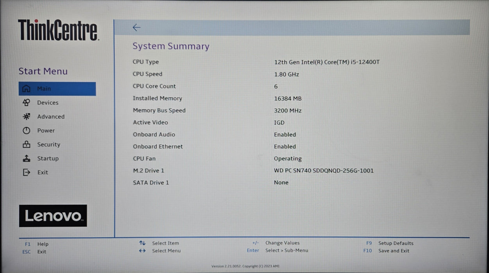Click the M.2 Drive 1 label
The height and width of the screenshot is (273, 489).
coord(149,171)
